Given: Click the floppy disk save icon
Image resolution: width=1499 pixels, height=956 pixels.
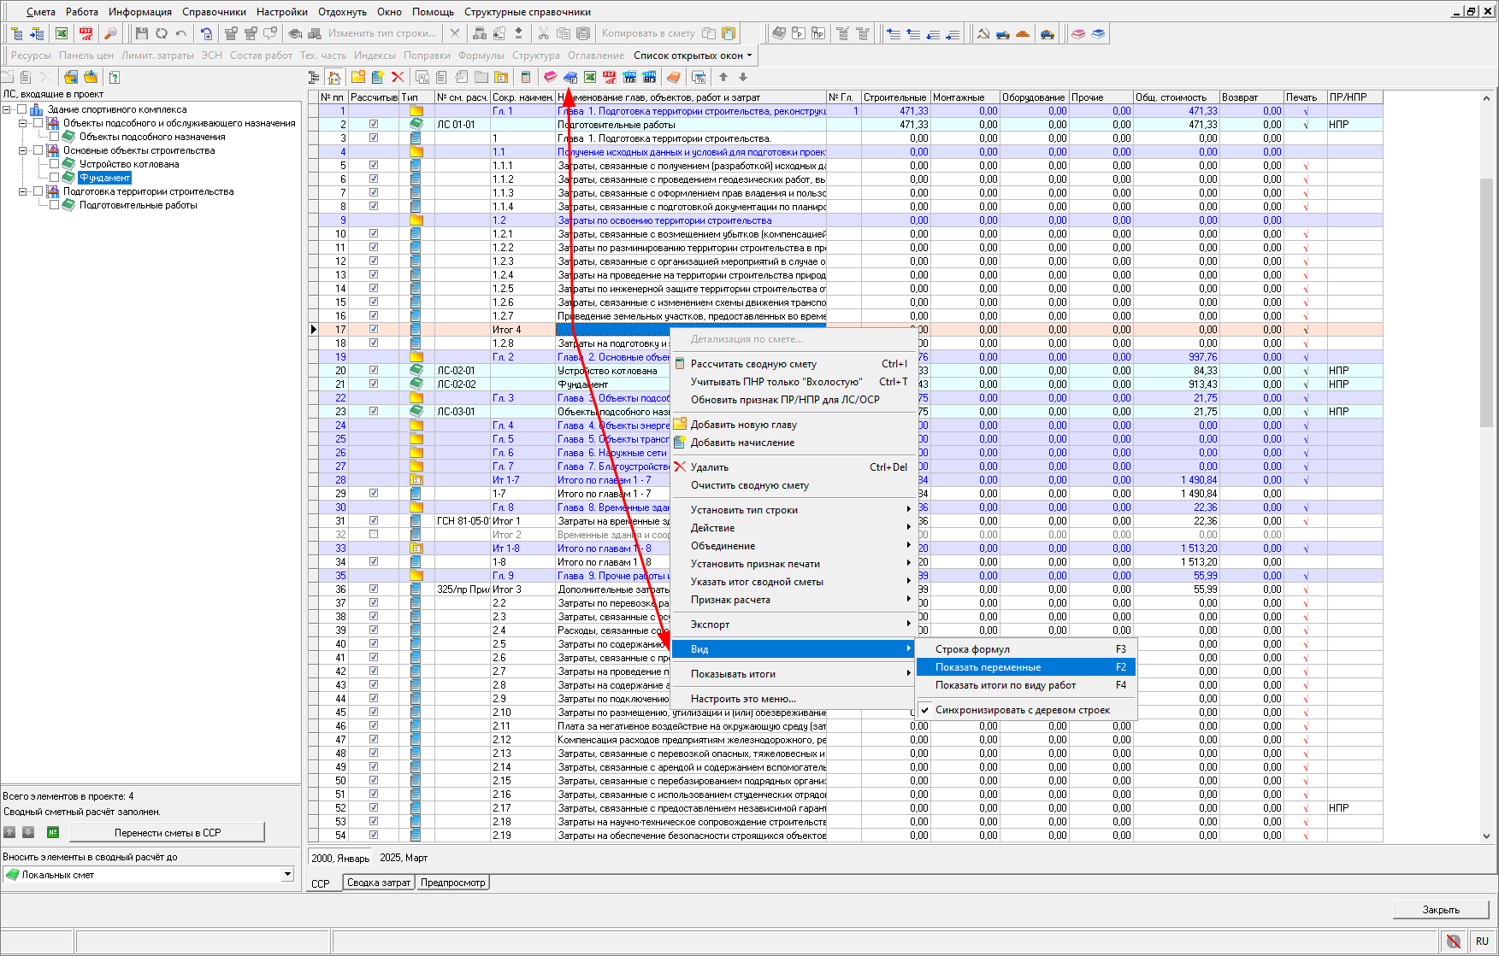Looking at the screenshot, I should pyautogui.click(x=142, y=33).
